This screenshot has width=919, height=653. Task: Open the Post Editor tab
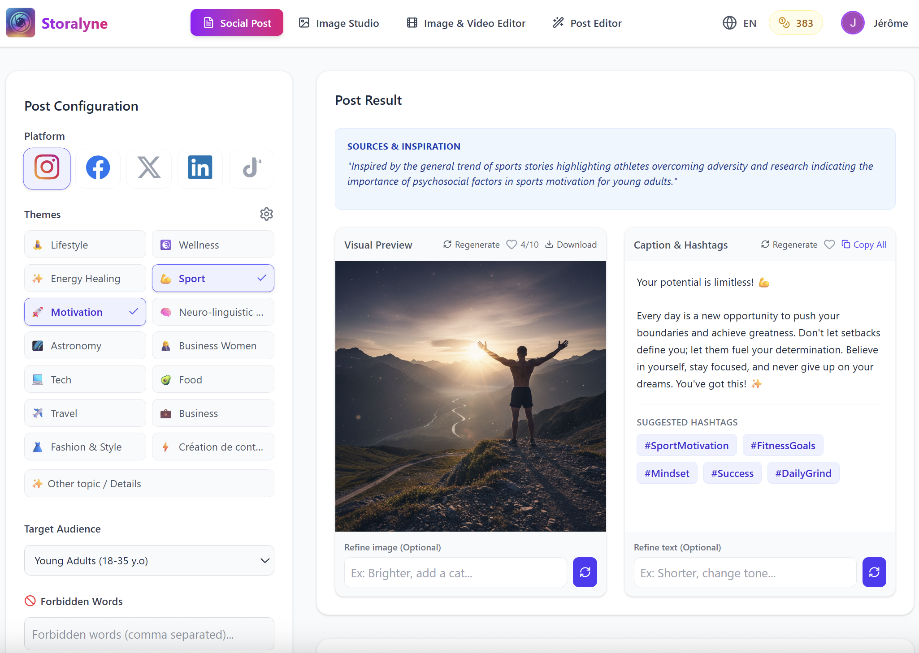(x=587, y=23)
